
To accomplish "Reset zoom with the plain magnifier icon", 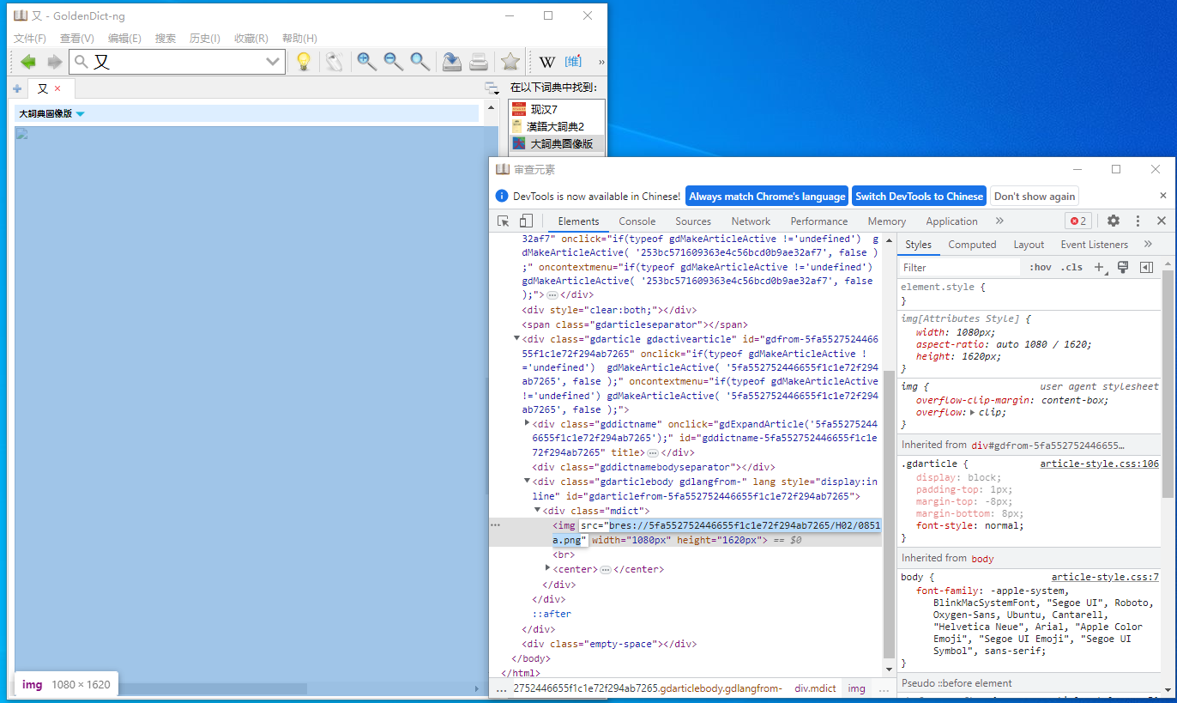I will click(x=419, y=61).
